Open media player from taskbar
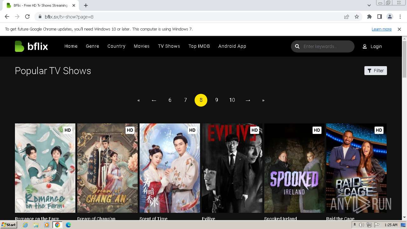The image size is (407, 229). pos(47,225)
